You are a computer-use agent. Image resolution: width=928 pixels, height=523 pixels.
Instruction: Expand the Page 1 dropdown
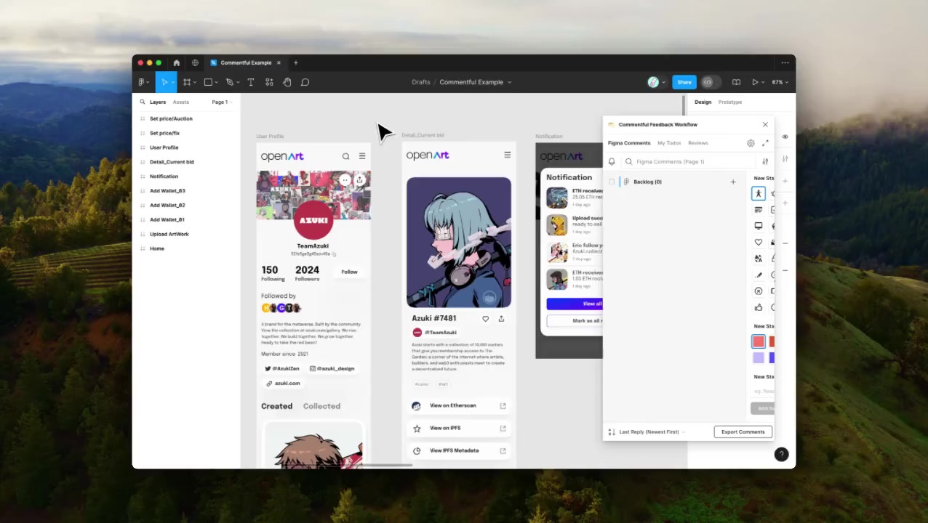click(222, 102)
